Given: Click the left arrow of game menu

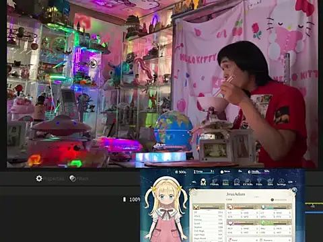Looking at the screenshot, I should [194, 182].
